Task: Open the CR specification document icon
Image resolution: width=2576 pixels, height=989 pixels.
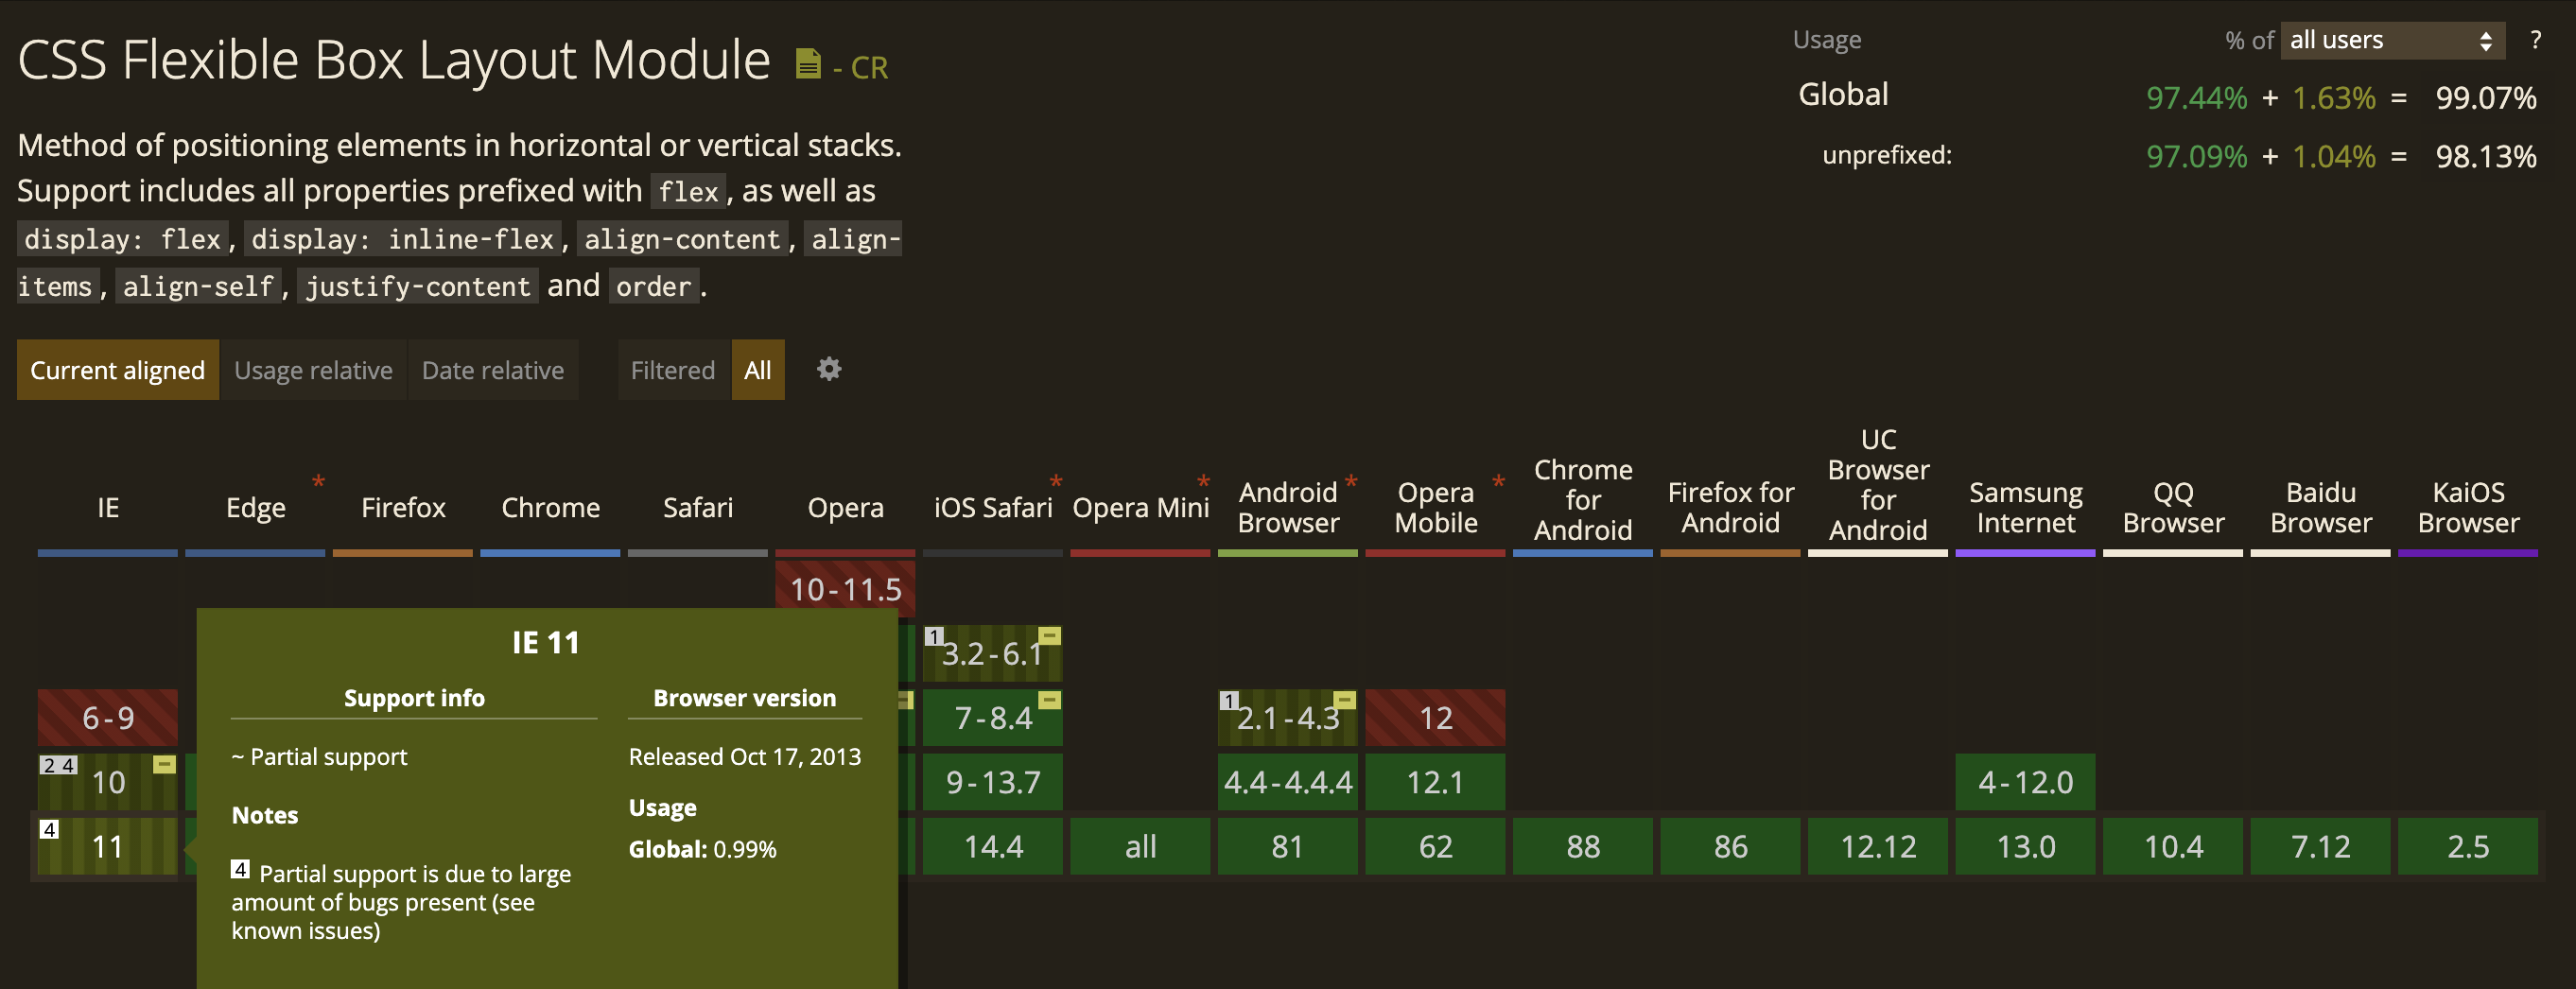Action: (x=808, y=65)
